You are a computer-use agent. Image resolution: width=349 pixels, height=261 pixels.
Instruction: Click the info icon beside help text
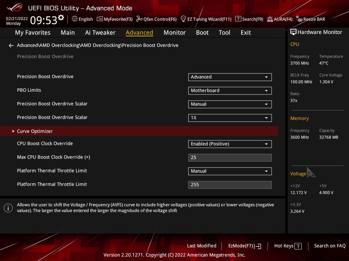[8, 208]
